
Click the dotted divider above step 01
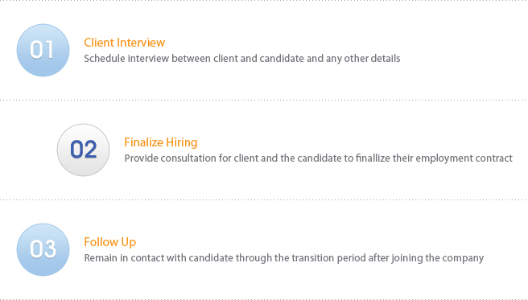(x=264, y=1)
